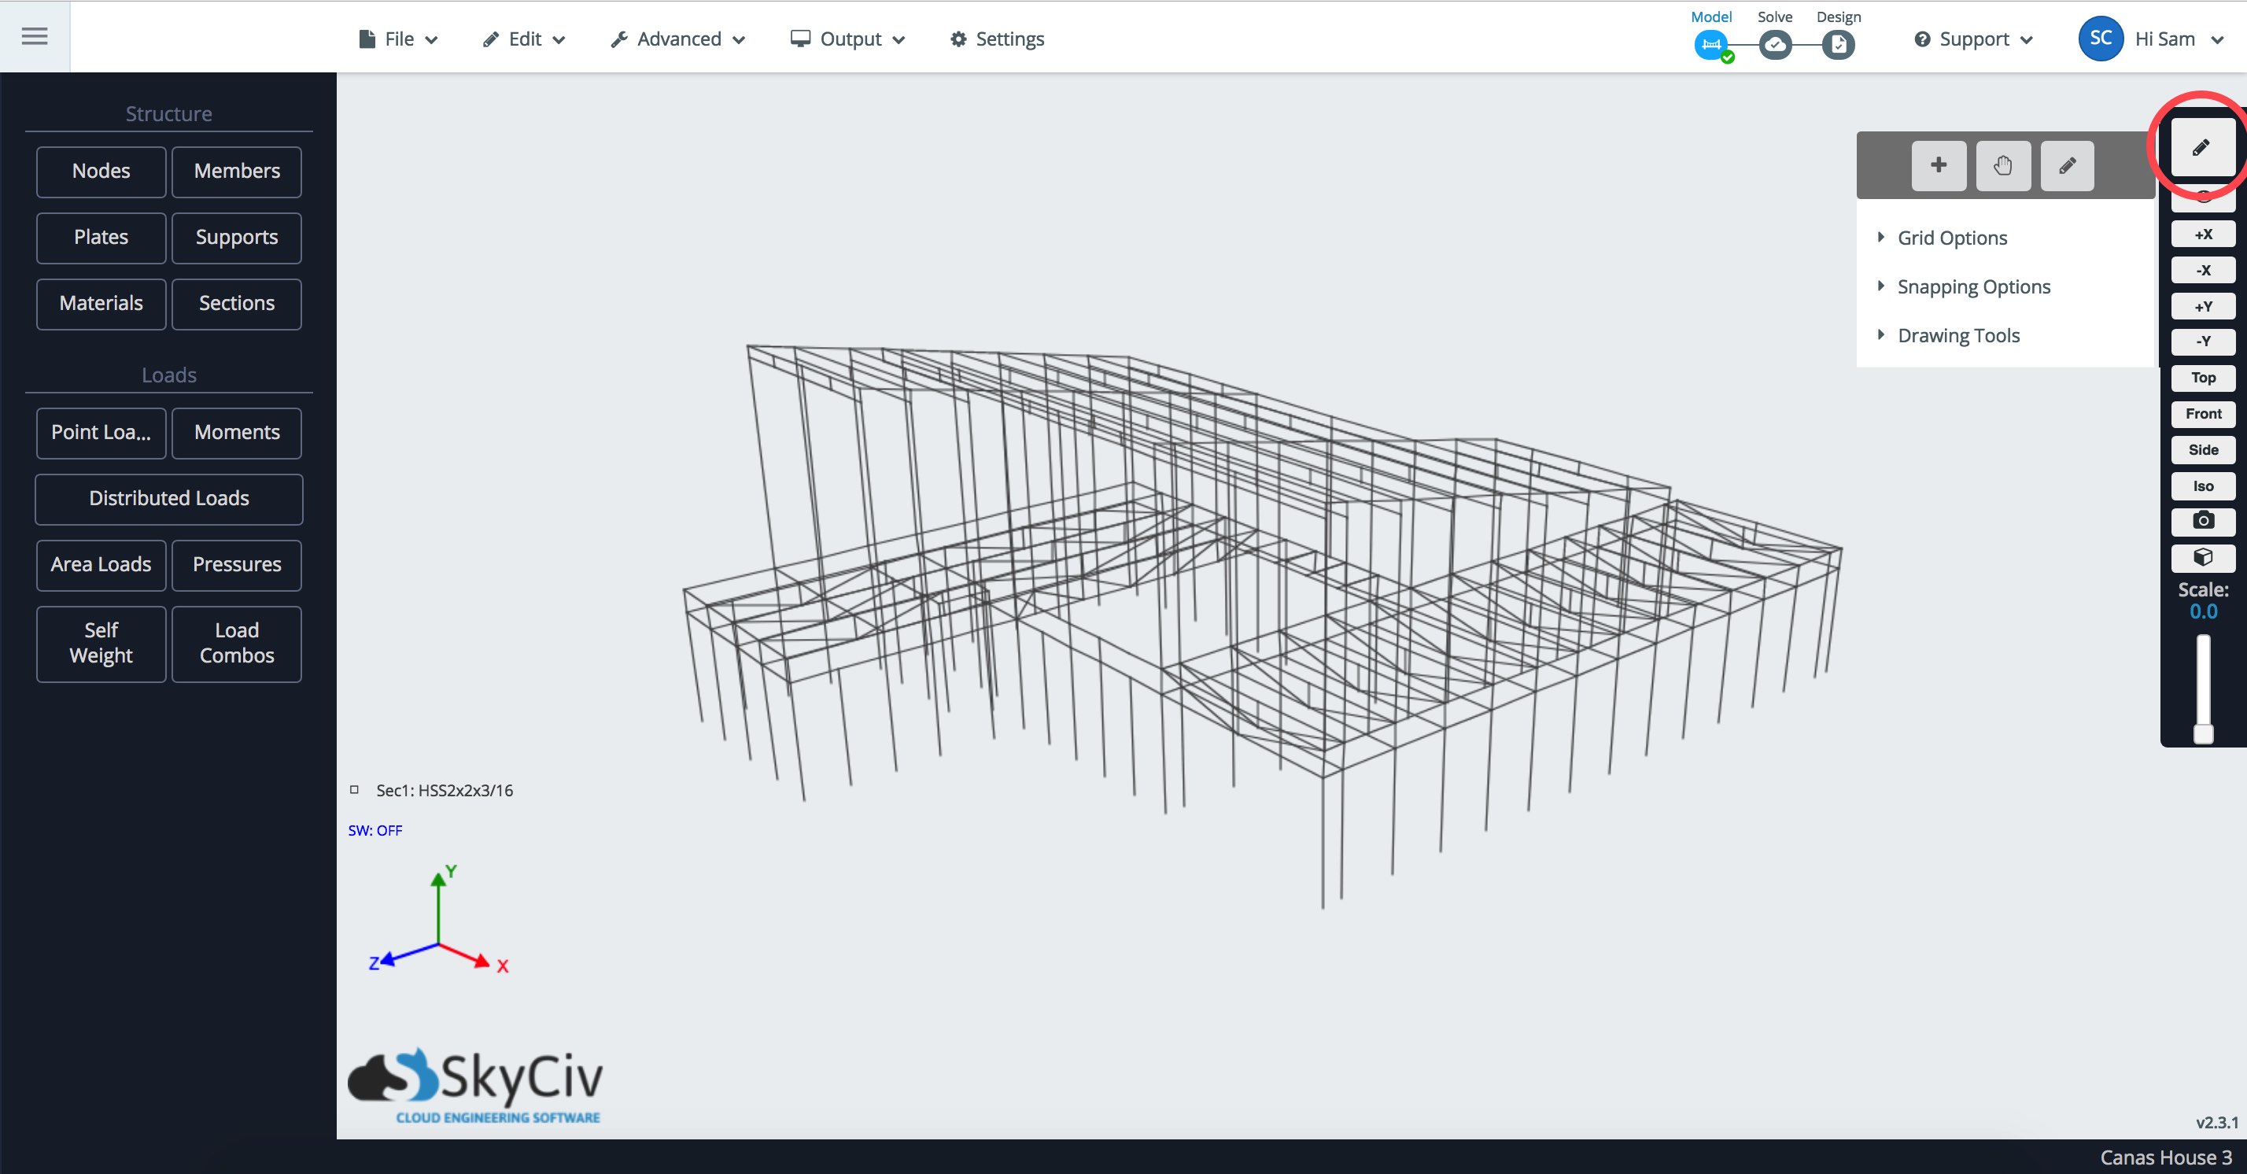The image size is (2247, 1174).
Task: Open the hamburger menu icon
Action: click(35, 35)
